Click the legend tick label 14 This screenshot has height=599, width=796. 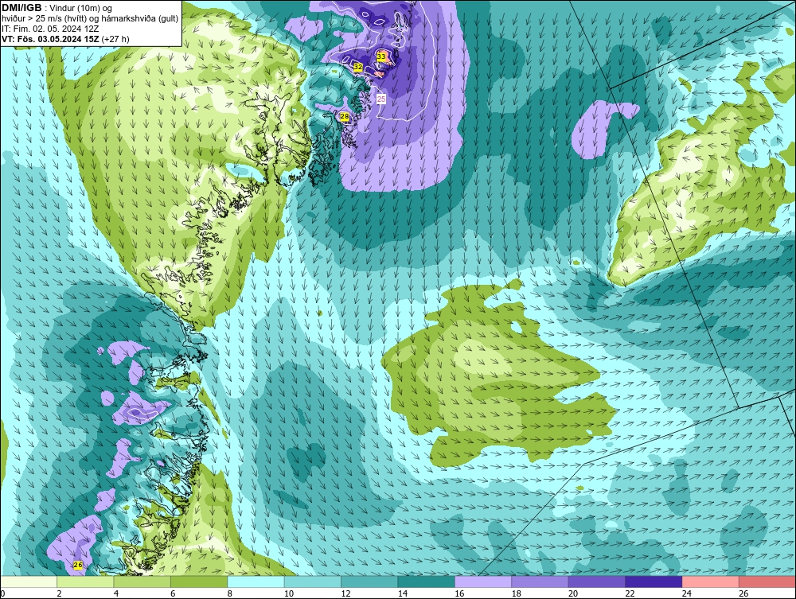[403, 593]
